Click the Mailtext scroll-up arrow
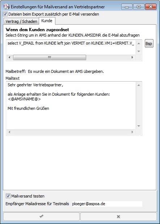 coord(139,85)
